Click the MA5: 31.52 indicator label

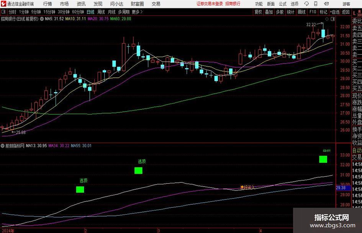tap(54, 19)
